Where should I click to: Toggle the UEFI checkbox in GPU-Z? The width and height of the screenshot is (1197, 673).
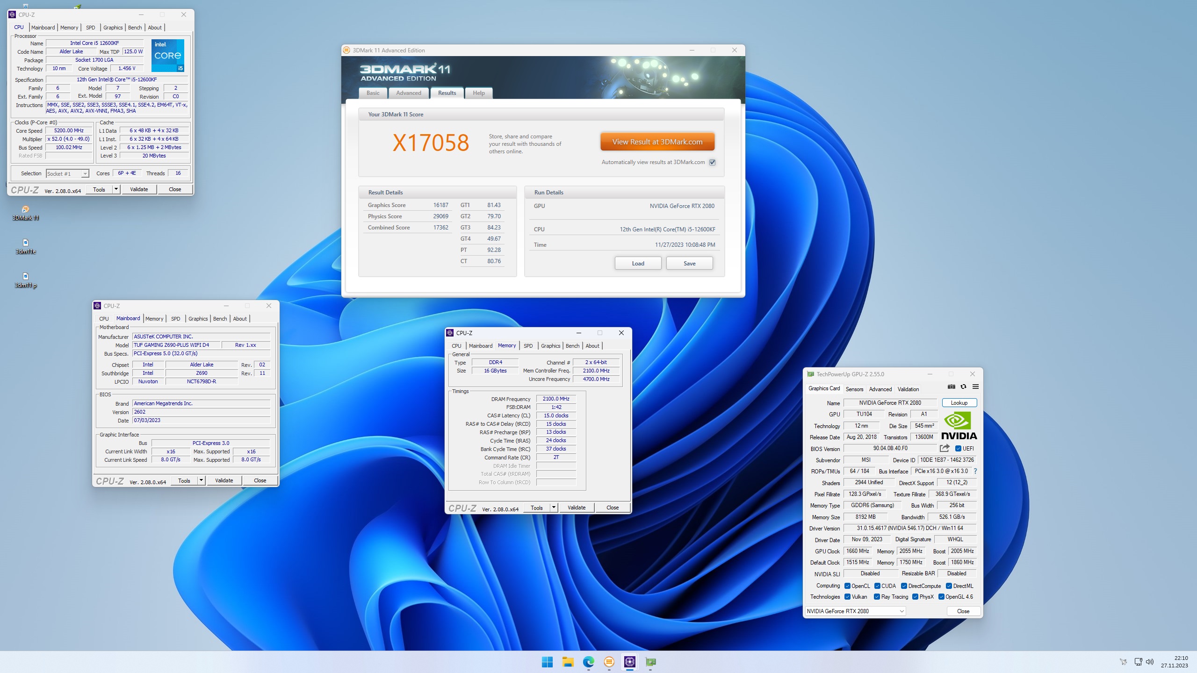[958, 448]
